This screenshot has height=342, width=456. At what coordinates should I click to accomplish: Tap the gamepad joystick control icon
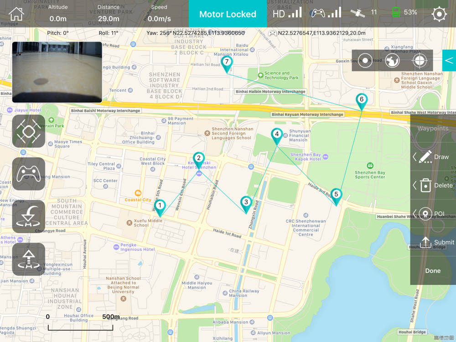pos(28,174)
